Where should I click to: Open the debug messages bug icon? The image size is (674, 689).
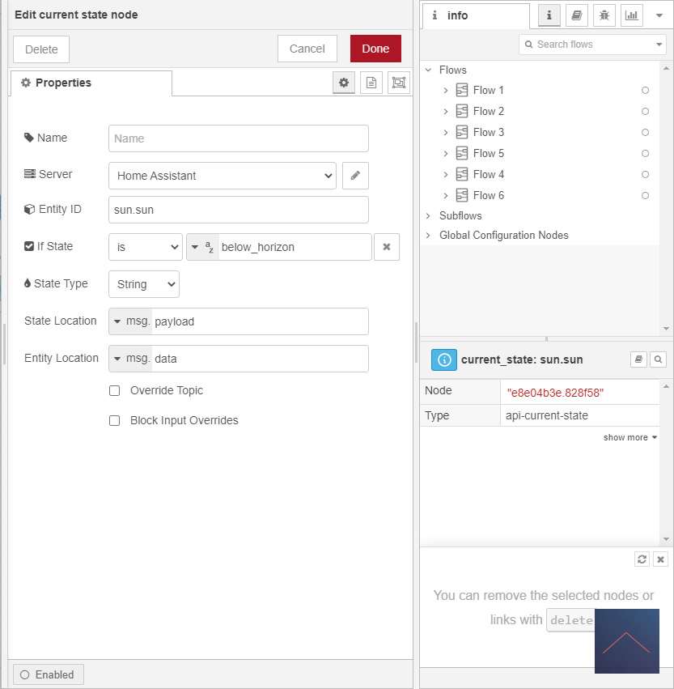coord(604,15)
